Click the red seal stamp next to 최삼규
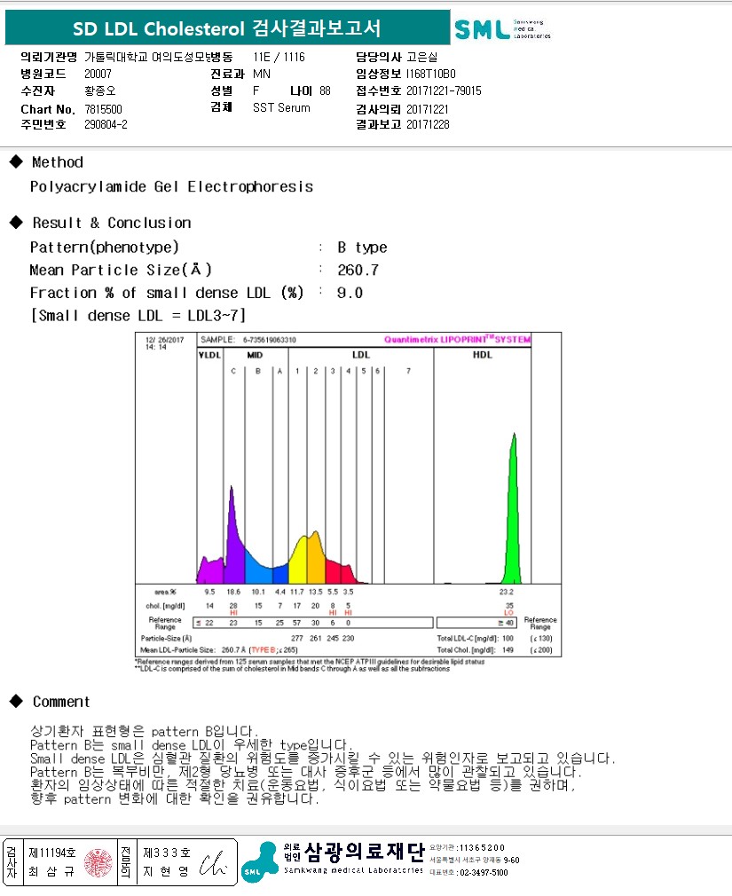The width and height of the screenshot is (732, 896). (98, 862)
